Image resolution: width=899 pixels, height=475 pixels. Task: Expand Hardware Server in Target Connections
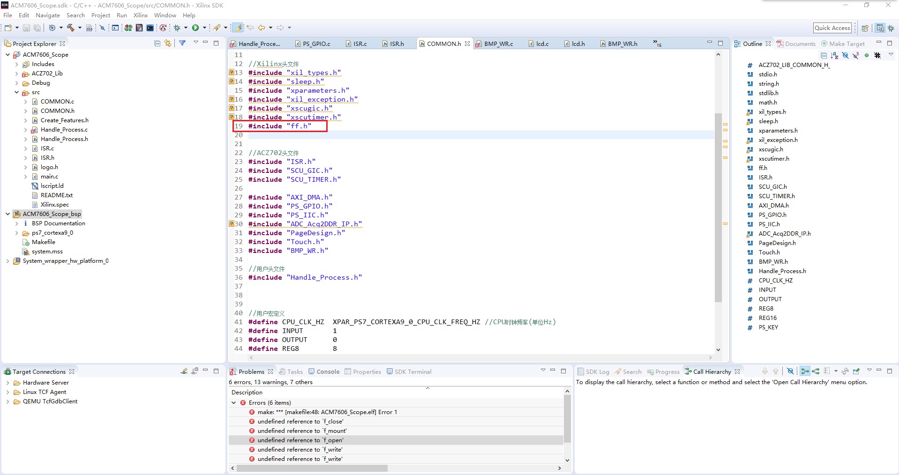click(x=7, y=383)
